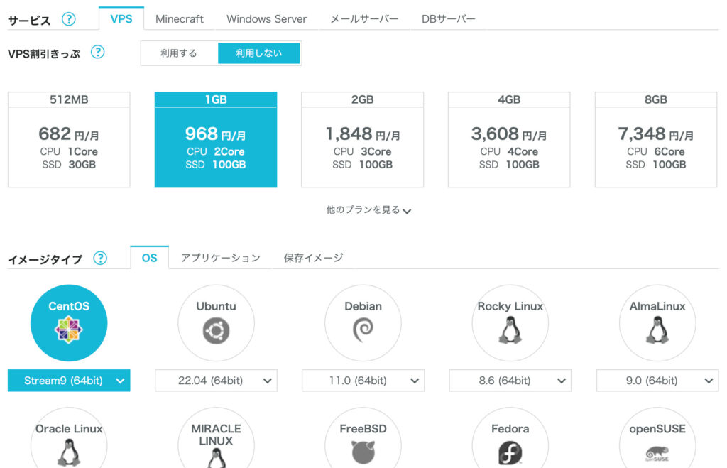Open help icon next to イメージタイプ
This screenshot has width=727, height=468.
pyautogui.click(x=100, y=258)
